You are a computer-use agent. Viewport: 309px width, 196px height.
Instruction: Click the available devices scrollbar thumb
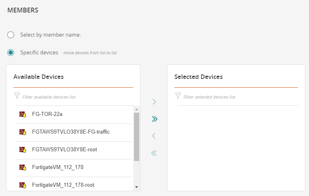(x=136, y=137)
